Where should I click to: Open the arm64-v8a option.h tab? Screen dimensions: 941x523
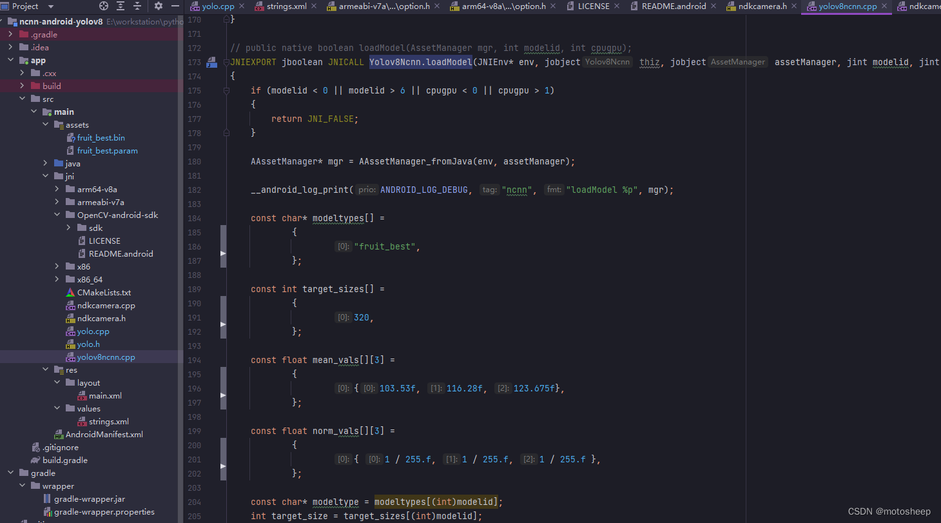pos(503,6)
